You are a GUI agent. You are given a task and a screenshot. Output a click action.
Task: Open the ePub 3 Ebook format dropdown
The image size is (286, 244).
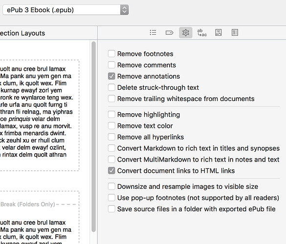coord(66,10)
